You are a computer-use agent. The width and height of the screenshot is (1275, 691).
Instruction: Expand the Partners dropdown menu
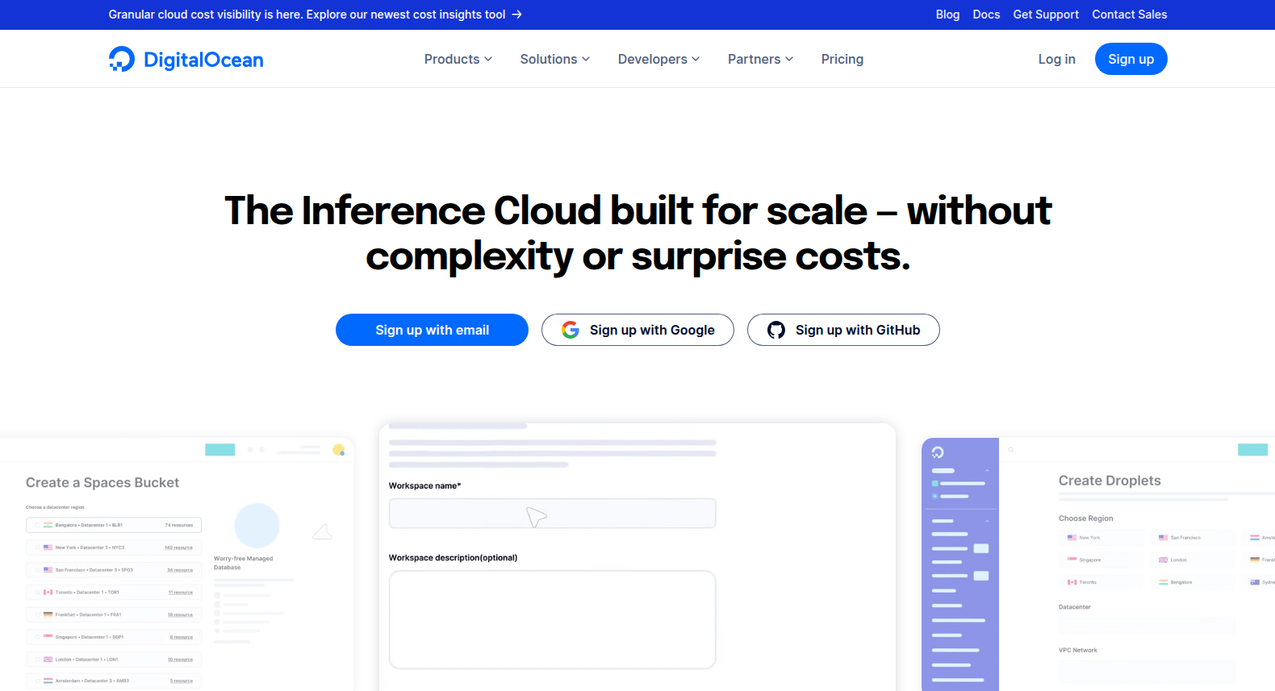tap(761, 59)
